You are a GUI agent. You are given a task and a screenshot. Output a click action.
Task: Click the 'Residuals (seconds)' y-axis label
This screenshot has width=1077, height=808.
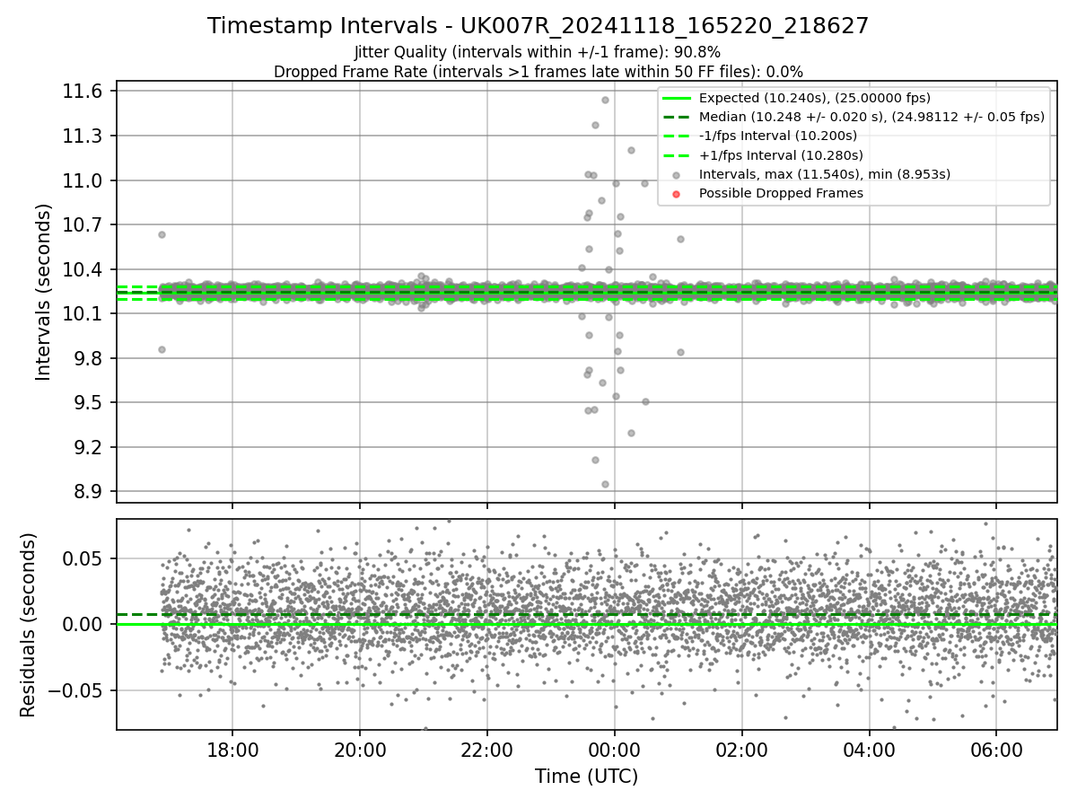coord(28,625)
